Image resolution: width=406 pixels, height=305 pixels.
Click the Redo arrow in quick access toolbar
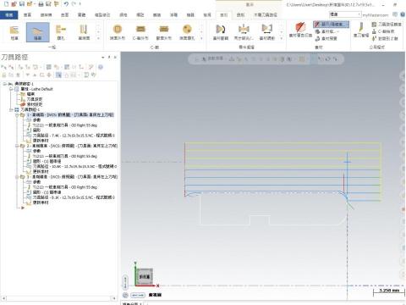[74, 4]
